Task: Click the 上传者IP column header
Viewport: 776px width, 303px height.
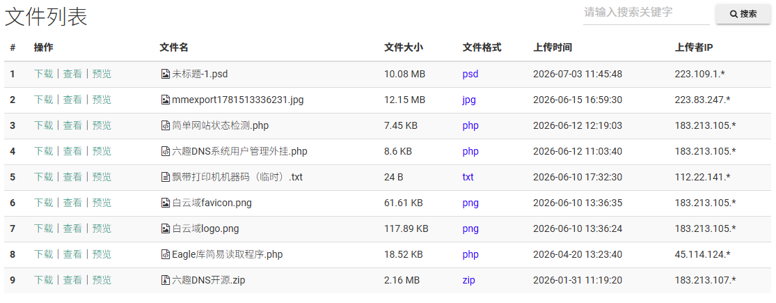Action: [693, 47]
